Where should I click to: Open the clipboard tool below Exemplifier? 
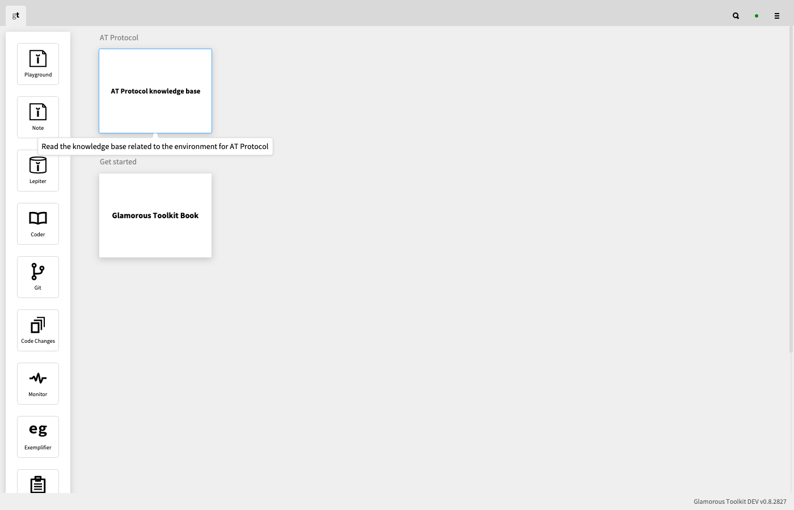(x=38, y=482)
